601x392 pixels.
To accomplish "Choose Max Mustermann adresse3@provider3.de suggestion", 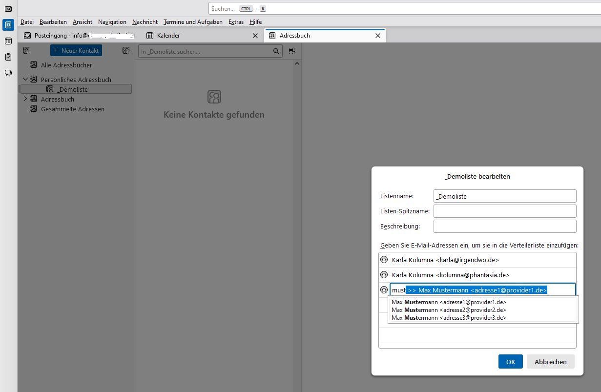I will click(449, 318).
